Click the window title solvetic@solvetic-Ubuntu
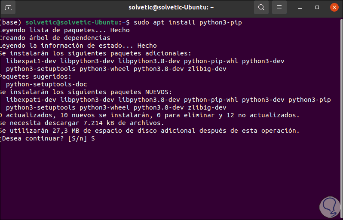The height and width of the screenshot is (220, 343). (x=171, y=7)
